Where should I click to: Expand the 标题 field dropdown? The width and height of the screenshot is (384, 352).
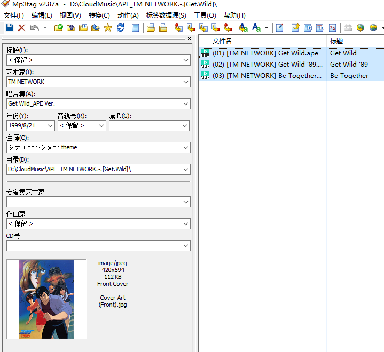[x=186, y=60]
